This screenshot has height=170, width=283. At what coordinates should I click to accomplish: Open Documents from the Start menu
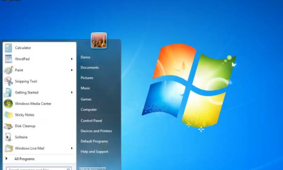point(90,68)
